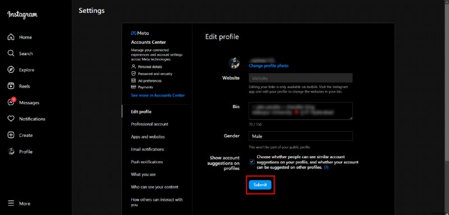
Task: Click the Payments text link
Action: click(x=145, y=87)
